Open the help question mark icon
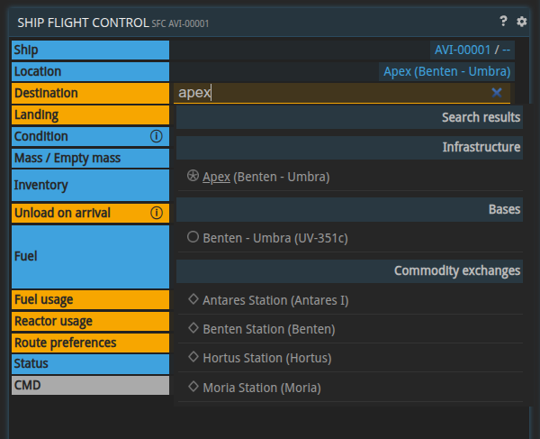Screen dimensions: 540x439 point(504,22)
